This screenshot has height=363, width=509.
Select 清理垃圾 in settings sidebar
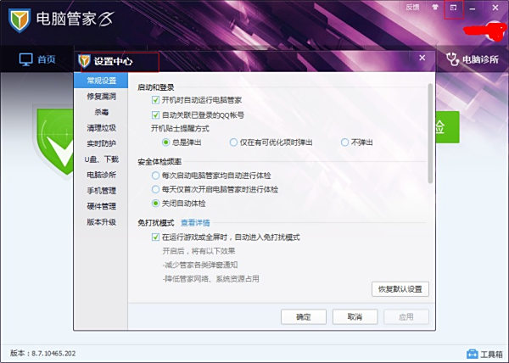101,128
